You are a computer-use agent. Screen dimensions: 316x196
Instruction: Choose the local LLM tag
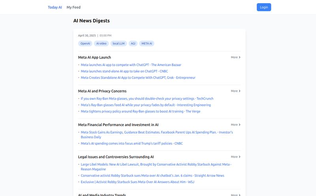[118, 43]
